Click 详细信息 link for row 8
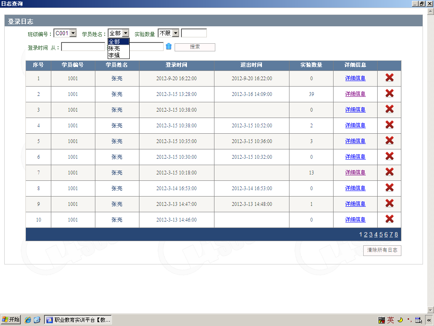434x326 pixels. [356, 188]
